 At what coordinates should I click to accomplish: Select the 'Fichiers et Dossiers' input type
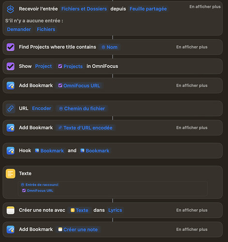point(84,9)
